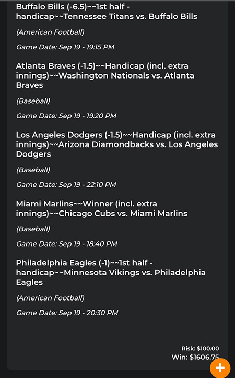This screenshot has height=378, width=235.
Task: Click (Baseball) label under Atlanta Braves bet
Action: point(33,101)
